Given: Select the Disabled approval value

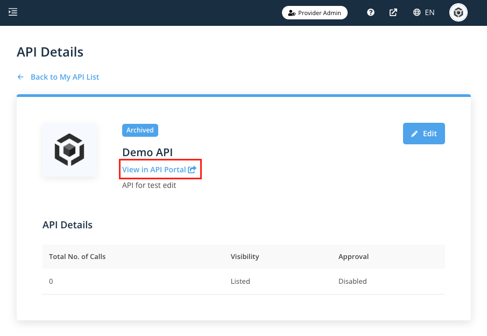Looking at the screenshot, I should tap(352, 281).
